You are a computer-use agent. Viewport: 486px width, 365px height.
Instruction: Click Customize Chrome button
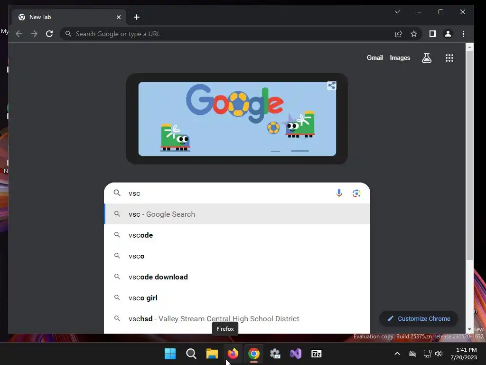419,319
